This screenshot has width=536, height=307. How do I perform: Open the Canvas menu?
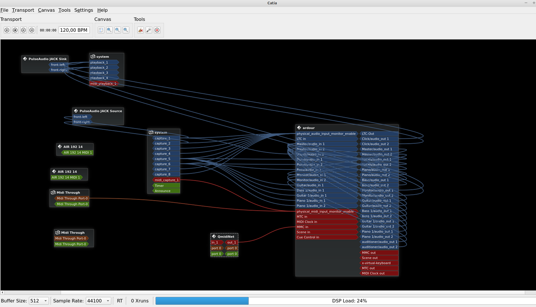click(46, 10)
